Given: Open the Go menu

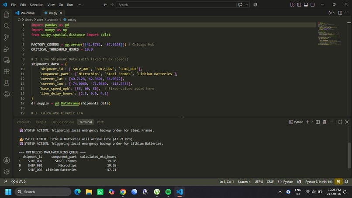Looking at the screenshot, I should click(61, 5).
